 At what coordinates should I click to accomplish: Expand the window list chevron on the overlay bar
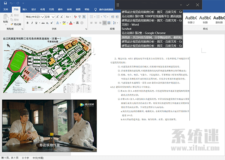point(181,5)
